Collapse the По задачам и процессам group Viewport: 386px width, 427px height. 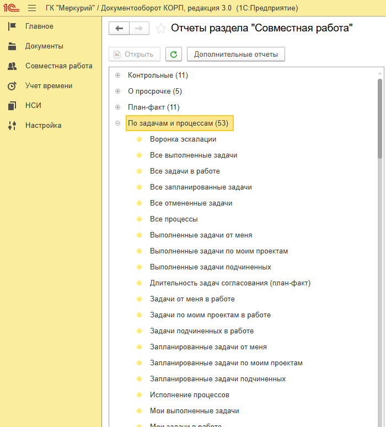point(117,123)
